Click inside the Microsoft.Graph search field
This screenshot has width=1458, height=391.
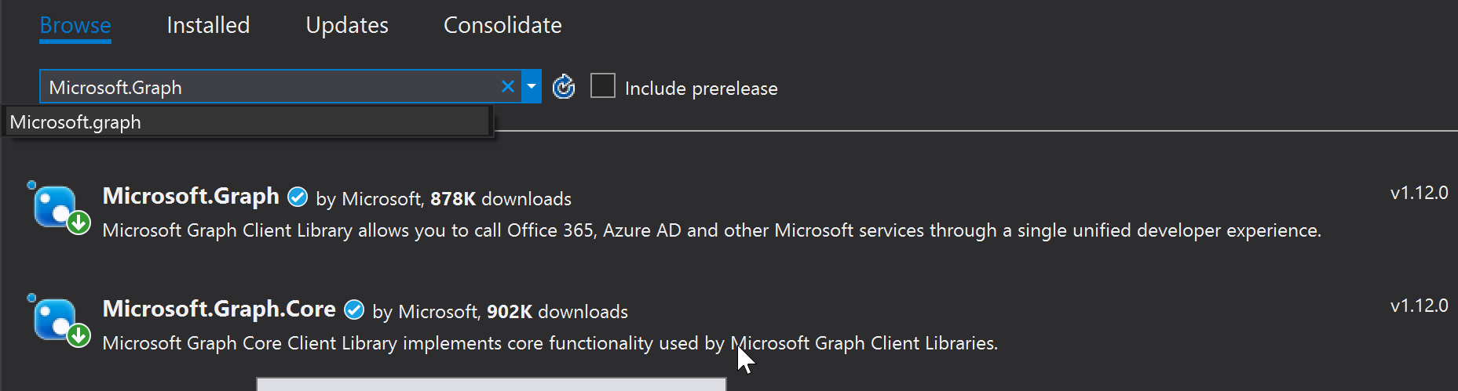click(271, 87)
